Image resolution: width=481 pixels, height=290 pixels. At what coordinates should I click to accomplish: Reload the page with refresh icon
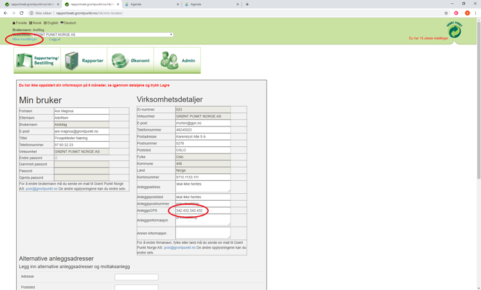click(x=21, y=13)
